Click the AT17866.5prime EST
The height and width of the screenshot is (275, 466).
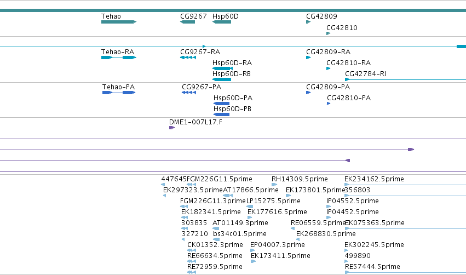228,196
